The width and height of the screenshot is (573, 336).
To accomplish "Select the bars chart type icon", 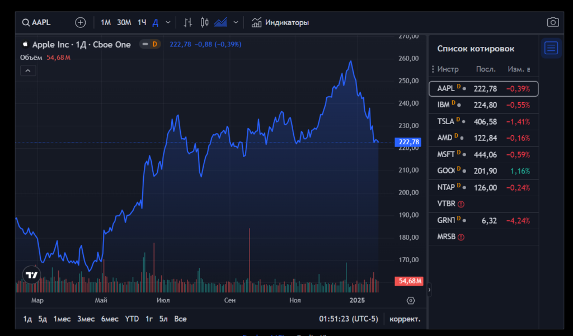I will click(188, 22).
